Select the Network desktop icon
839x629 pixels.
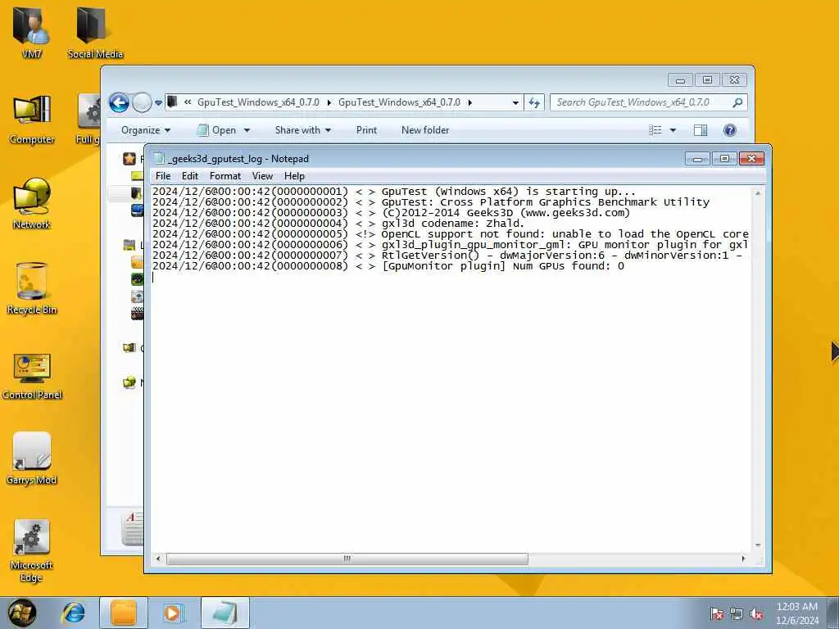tap(32, 203)
